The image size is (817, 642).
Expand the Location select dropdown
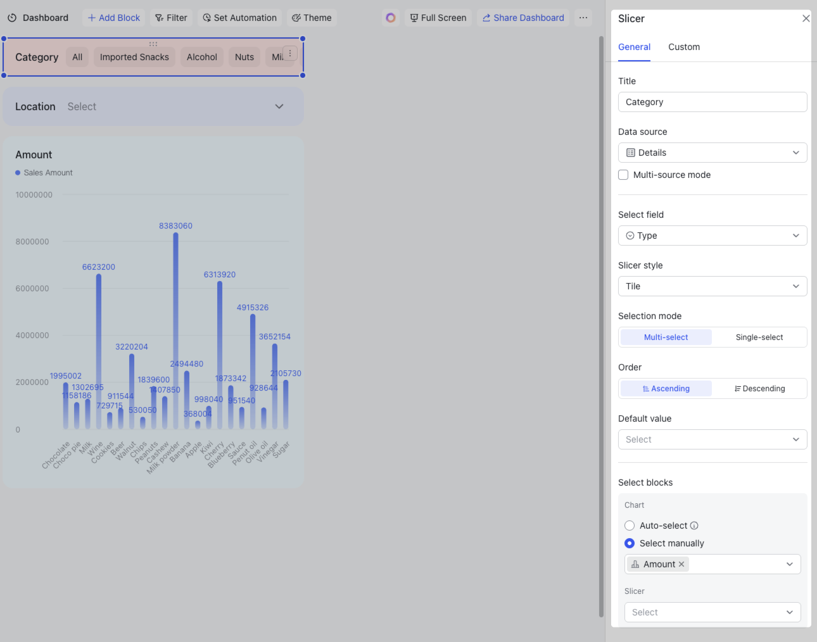tap(279, 106)
